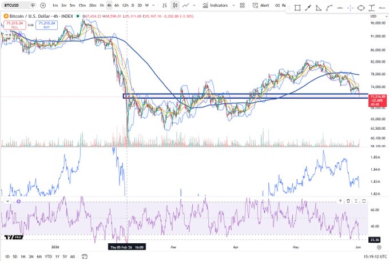The width and height of the screenshot is (389, 261).
Task: Select the active 4h timeframe
Action: coord(109,5)
